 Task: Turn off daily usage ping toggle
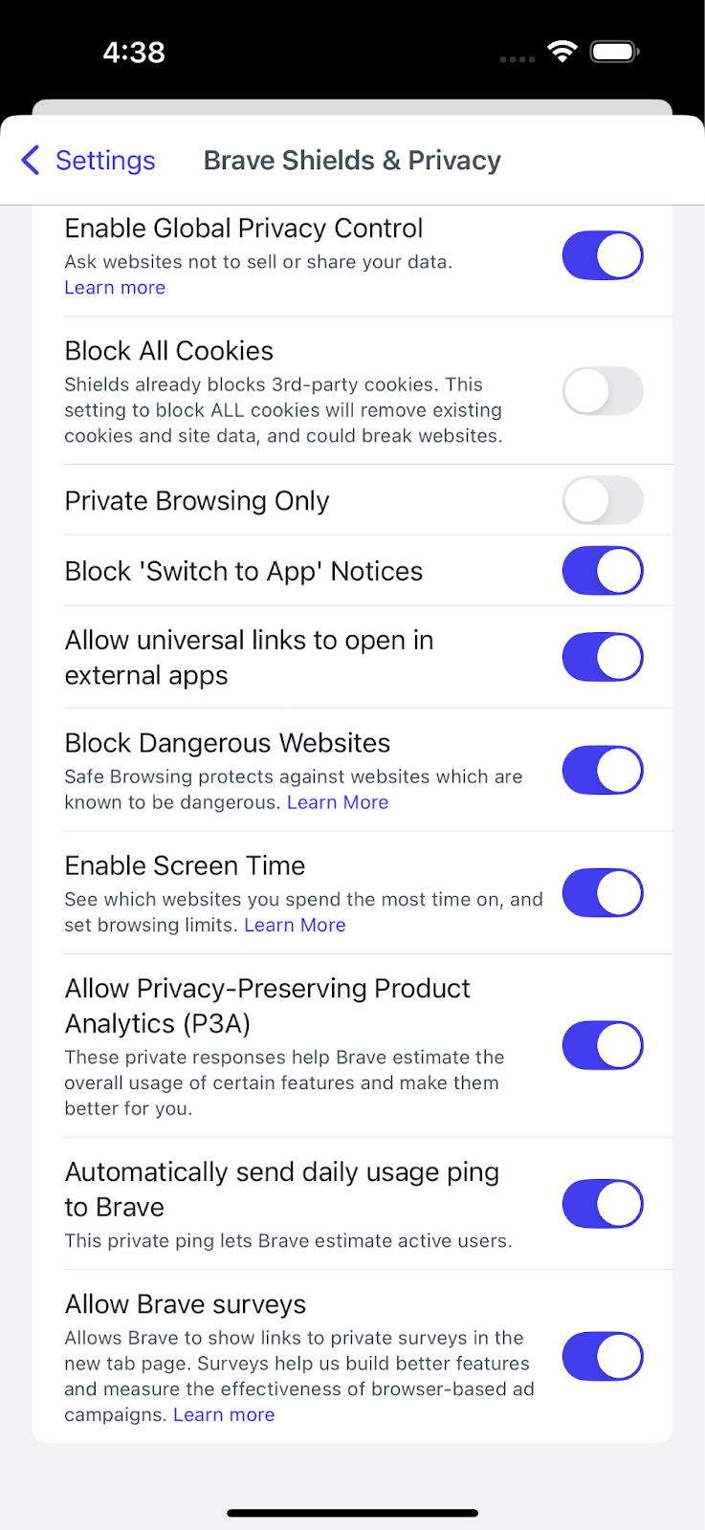[603, 1204]
